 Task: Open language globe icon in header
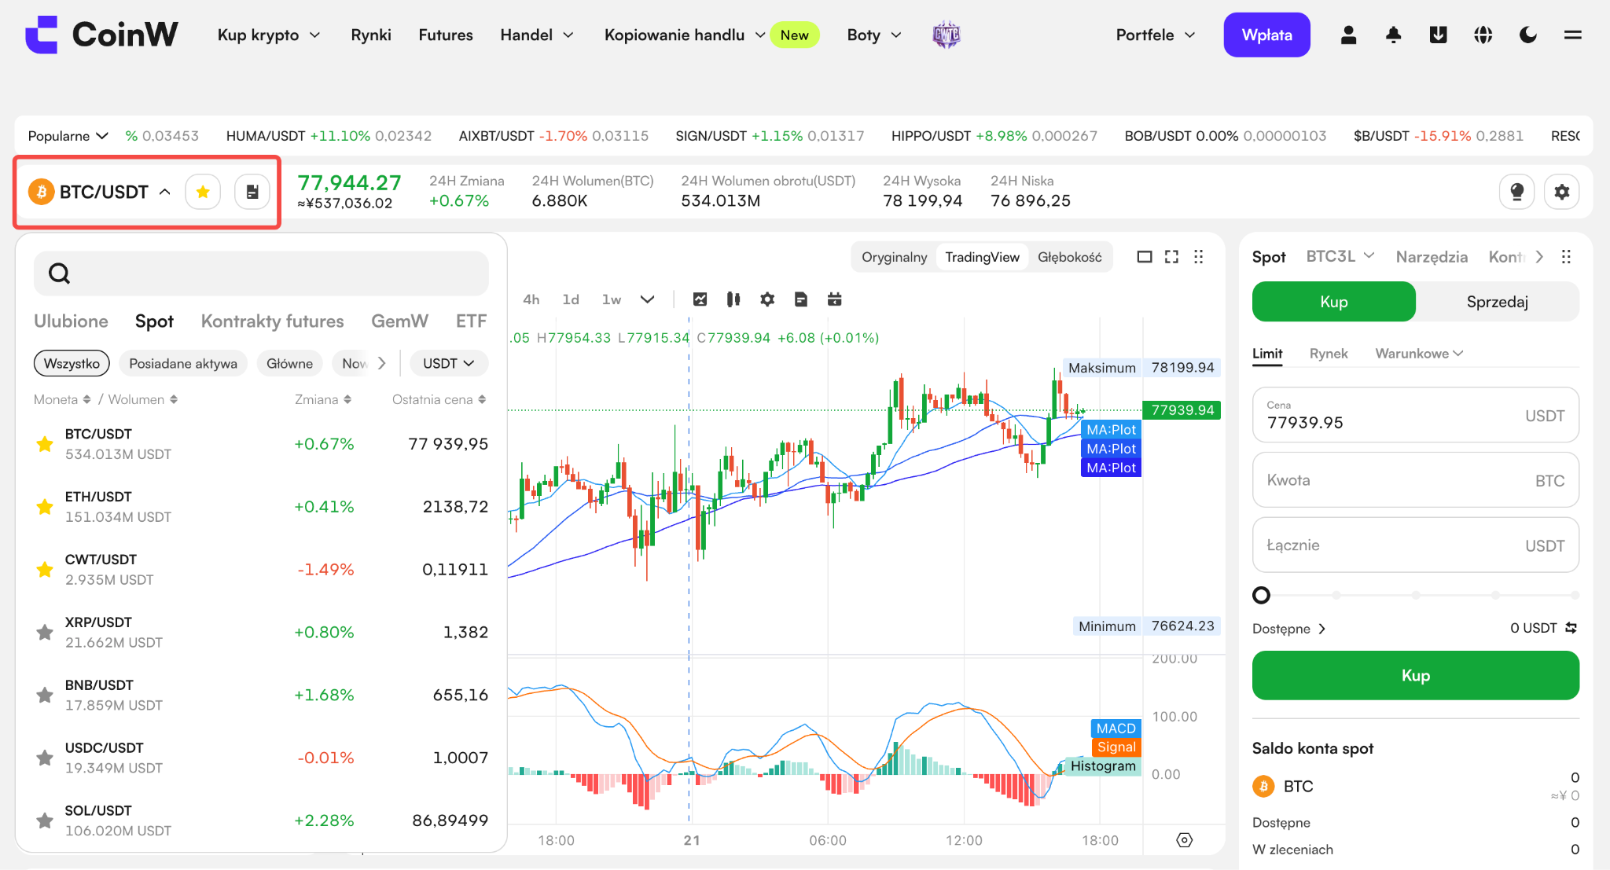point(1483,35)
